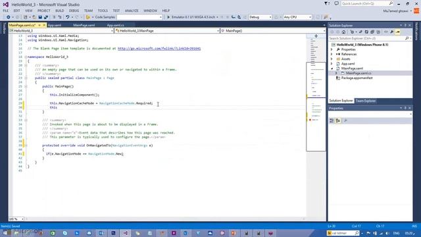The width and height of the screenshot is (421, 237).
Task: Select Categorized view in Properties panel
Action: coord(332,120)
